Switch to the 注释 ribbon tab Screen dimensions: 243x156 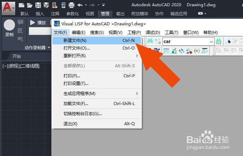click(x=55, y=14)
